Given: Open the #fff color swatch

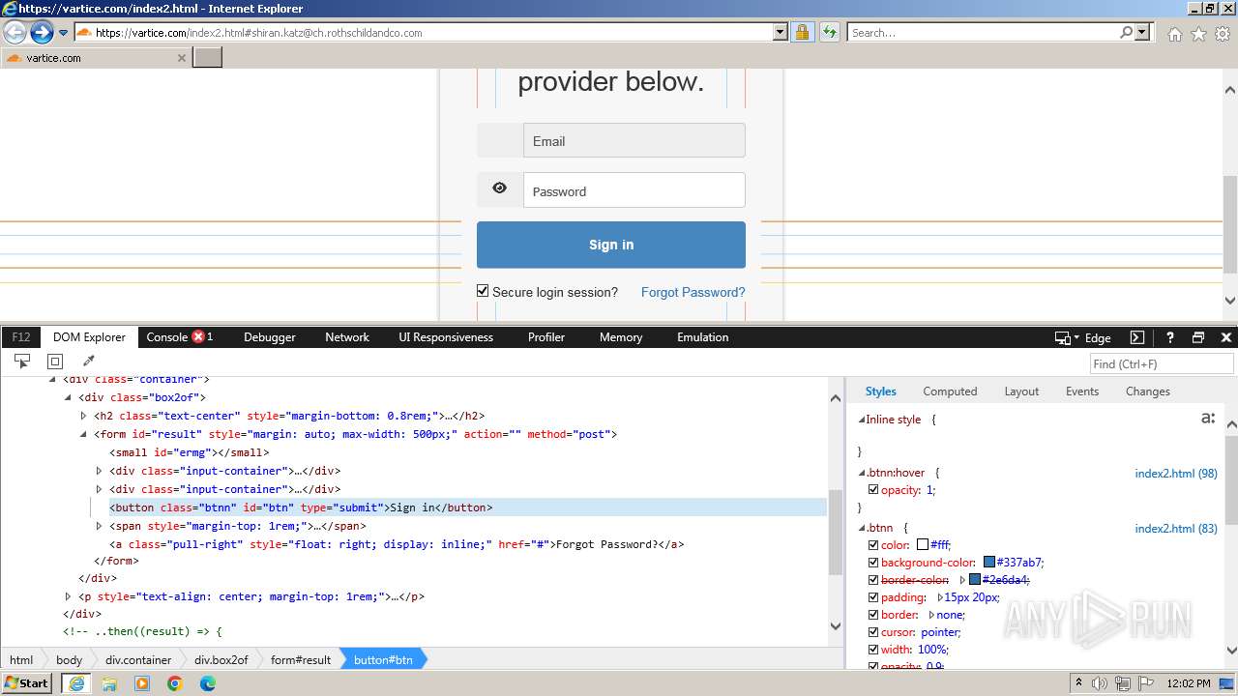Looking at the screenshot, I should [923, 545].
